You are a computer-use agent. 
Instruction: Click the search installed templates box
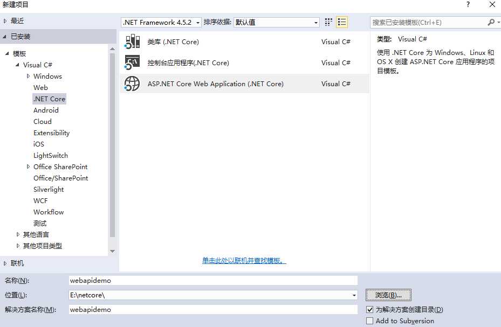tap(428, 22)
